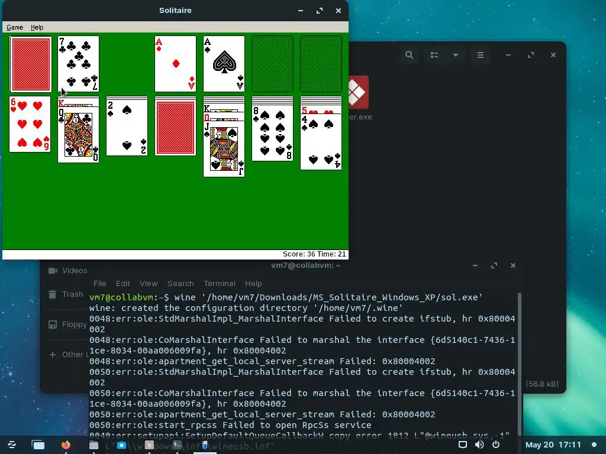Expand view options dropdown in the file manager

pos(456,55)
